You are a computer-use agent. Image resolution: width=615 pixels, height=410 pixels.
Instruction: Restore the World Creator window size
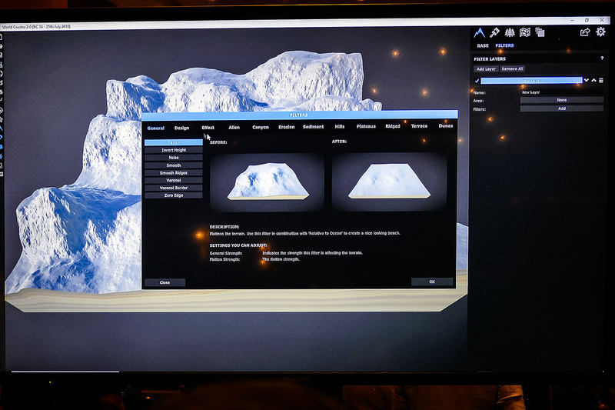coord(587,20)
